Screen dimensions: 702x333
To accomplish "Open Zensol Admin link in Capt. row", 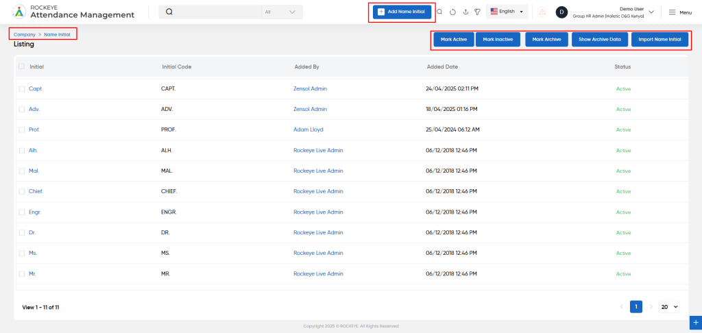I will (311, 88).
